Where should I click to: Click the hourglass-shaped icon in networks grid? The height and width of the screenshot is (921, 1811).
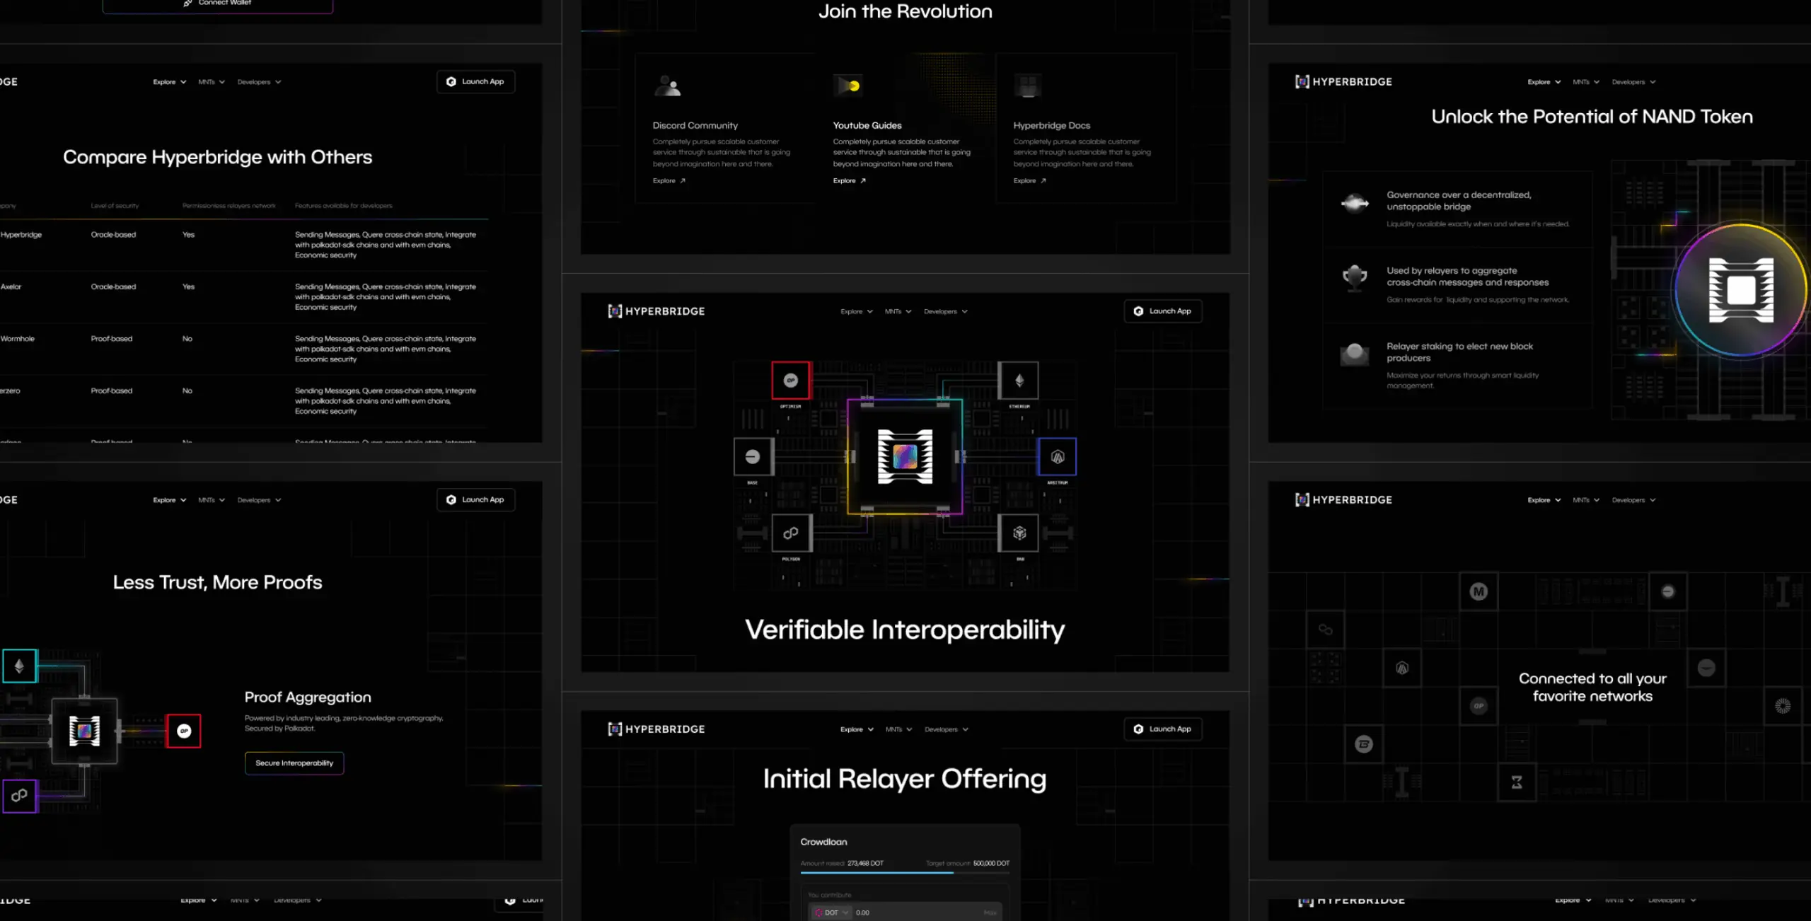tap(1517, 782)
